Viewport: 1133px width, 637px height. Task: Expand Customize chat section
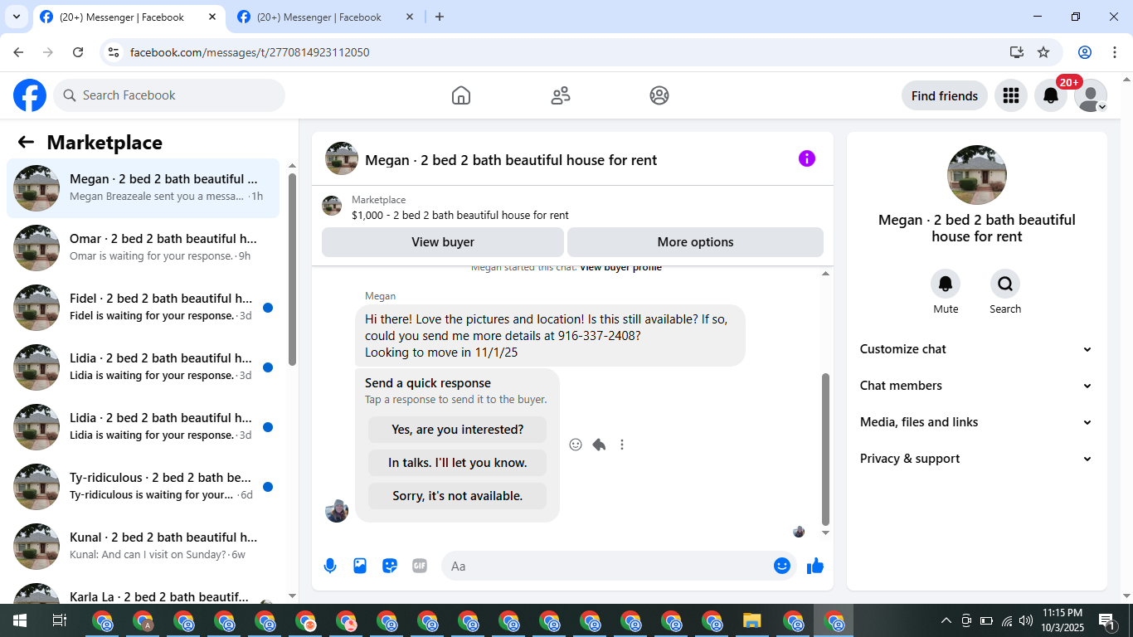976,349
